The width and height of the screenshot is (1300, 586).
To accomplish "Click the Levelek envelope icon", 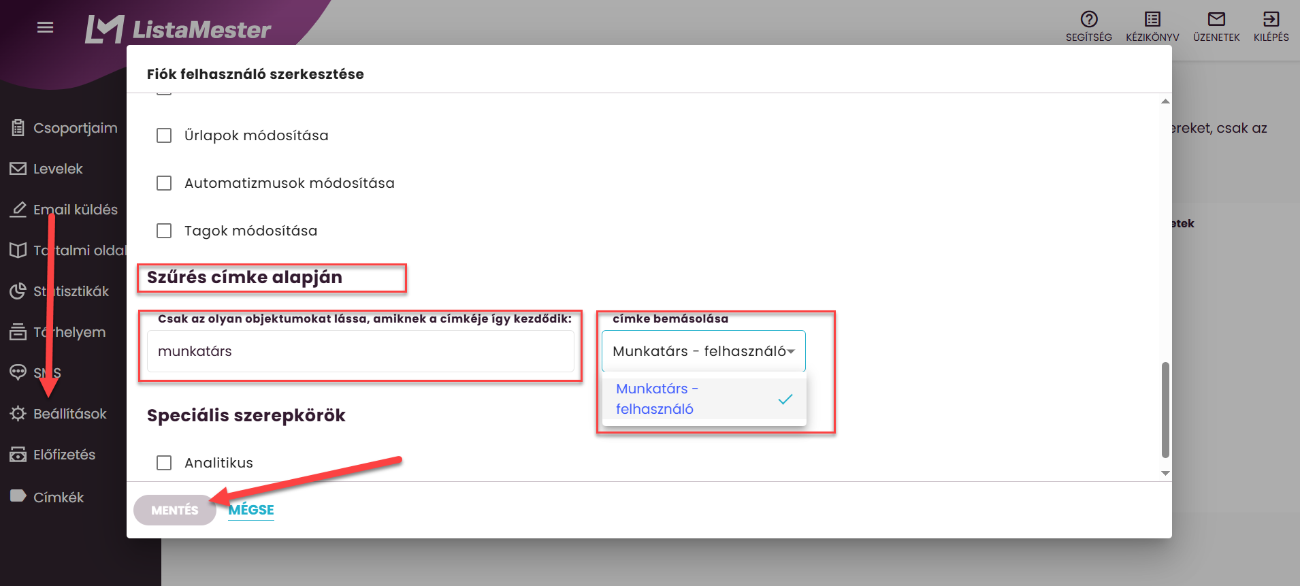I will click(18, 169).
